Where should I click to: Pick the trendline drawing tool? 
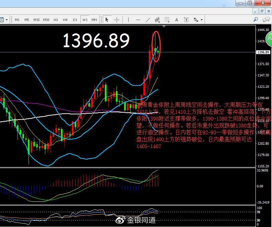148,20
